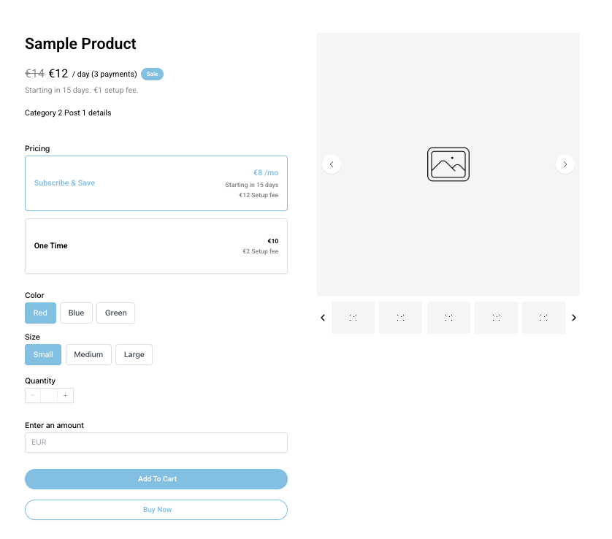Select the Small size
Image resolution: width=612 pixels, height=539 pixels.
pyautogui.click(x=43, y=355)
